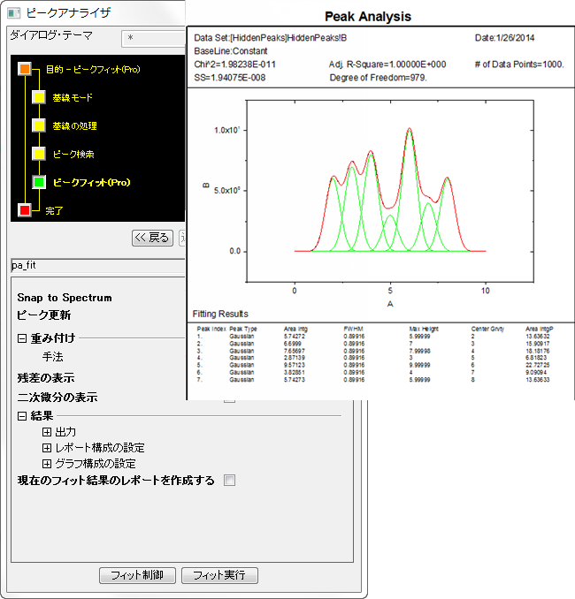The width and height of the screenshot is (575, 599).
Task: Click the 二次微分の表示 option label
Action: tap(57, 398)
